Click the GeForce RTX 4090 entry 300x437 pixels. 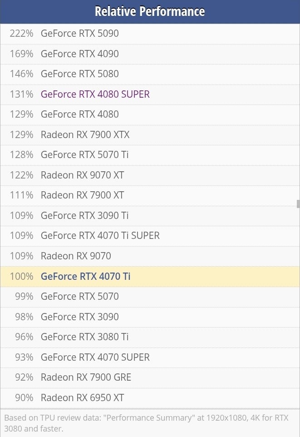tap(80, 54)
